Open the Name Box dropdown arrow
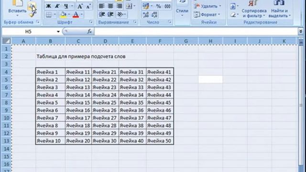 [x=58, y=32]
